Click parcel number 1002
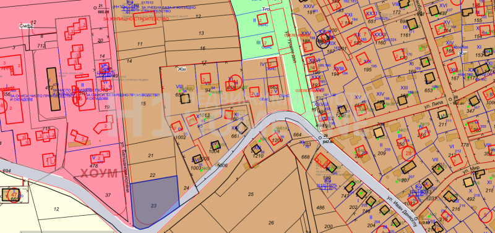Image resolution: width=495 pixels, height=233 pixels. coord(181,137)
